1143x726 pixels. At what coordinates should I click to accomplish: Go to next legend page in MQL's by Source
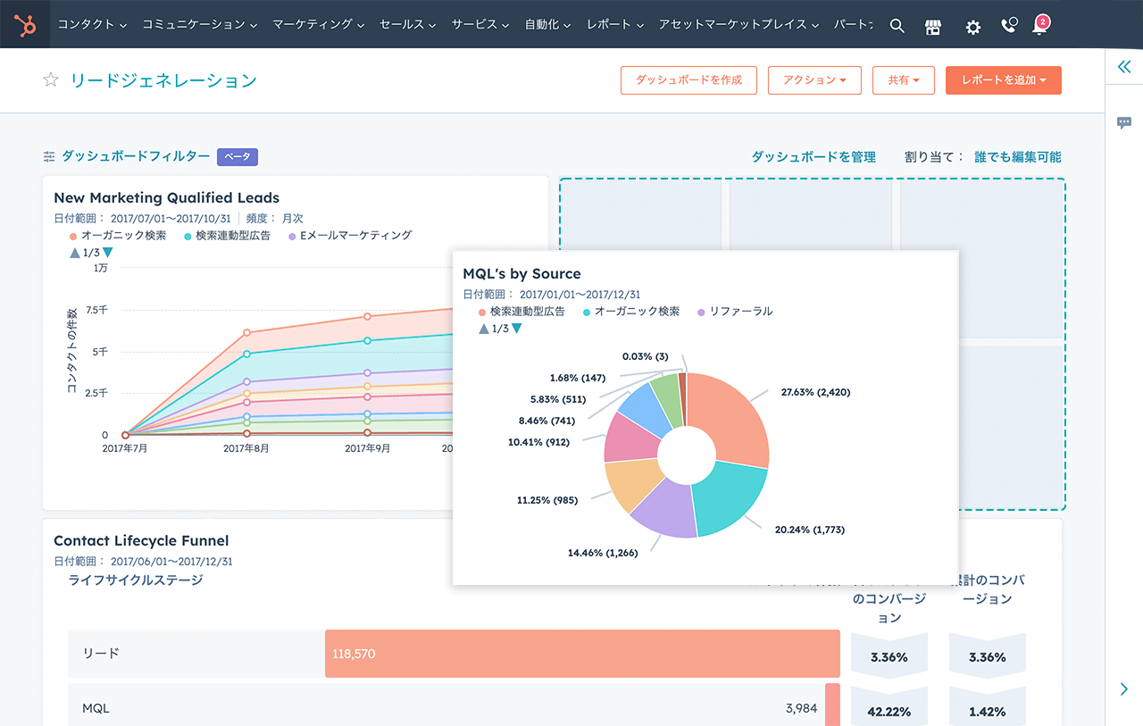517,329
